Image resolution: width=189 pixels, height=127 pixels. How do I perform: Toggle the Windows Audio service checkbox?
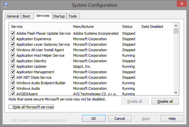point(13,88)
